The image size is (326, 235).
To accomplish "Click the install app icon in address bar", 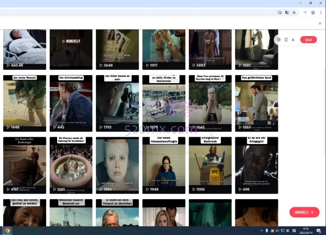I will click(x=280, y=12).
